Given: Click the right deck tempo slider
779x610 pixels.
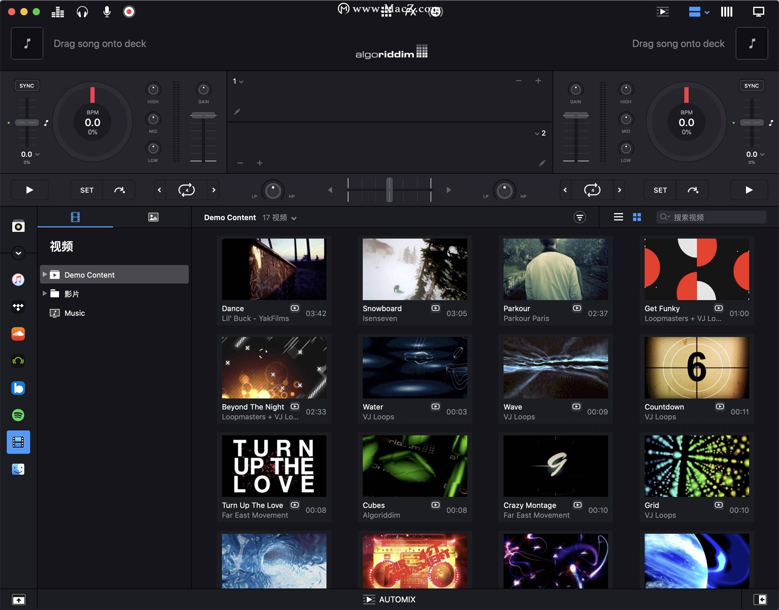Looking at the screenshot, I should click(752, 123).
